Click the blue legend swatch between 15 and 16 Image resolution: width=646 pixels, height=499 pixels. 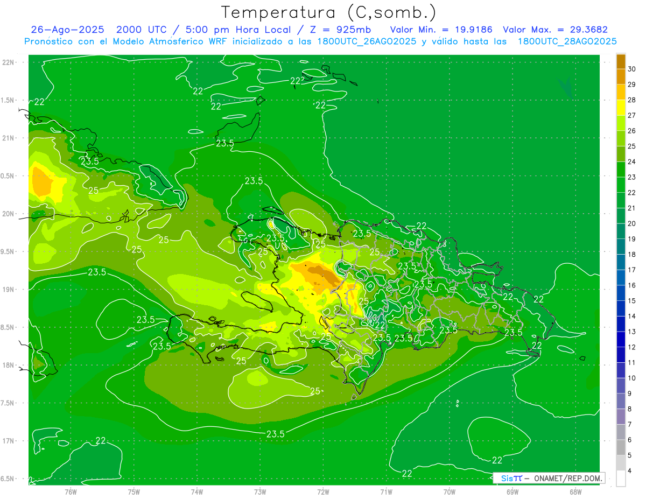pyautogui.click(x=621, y=293)
